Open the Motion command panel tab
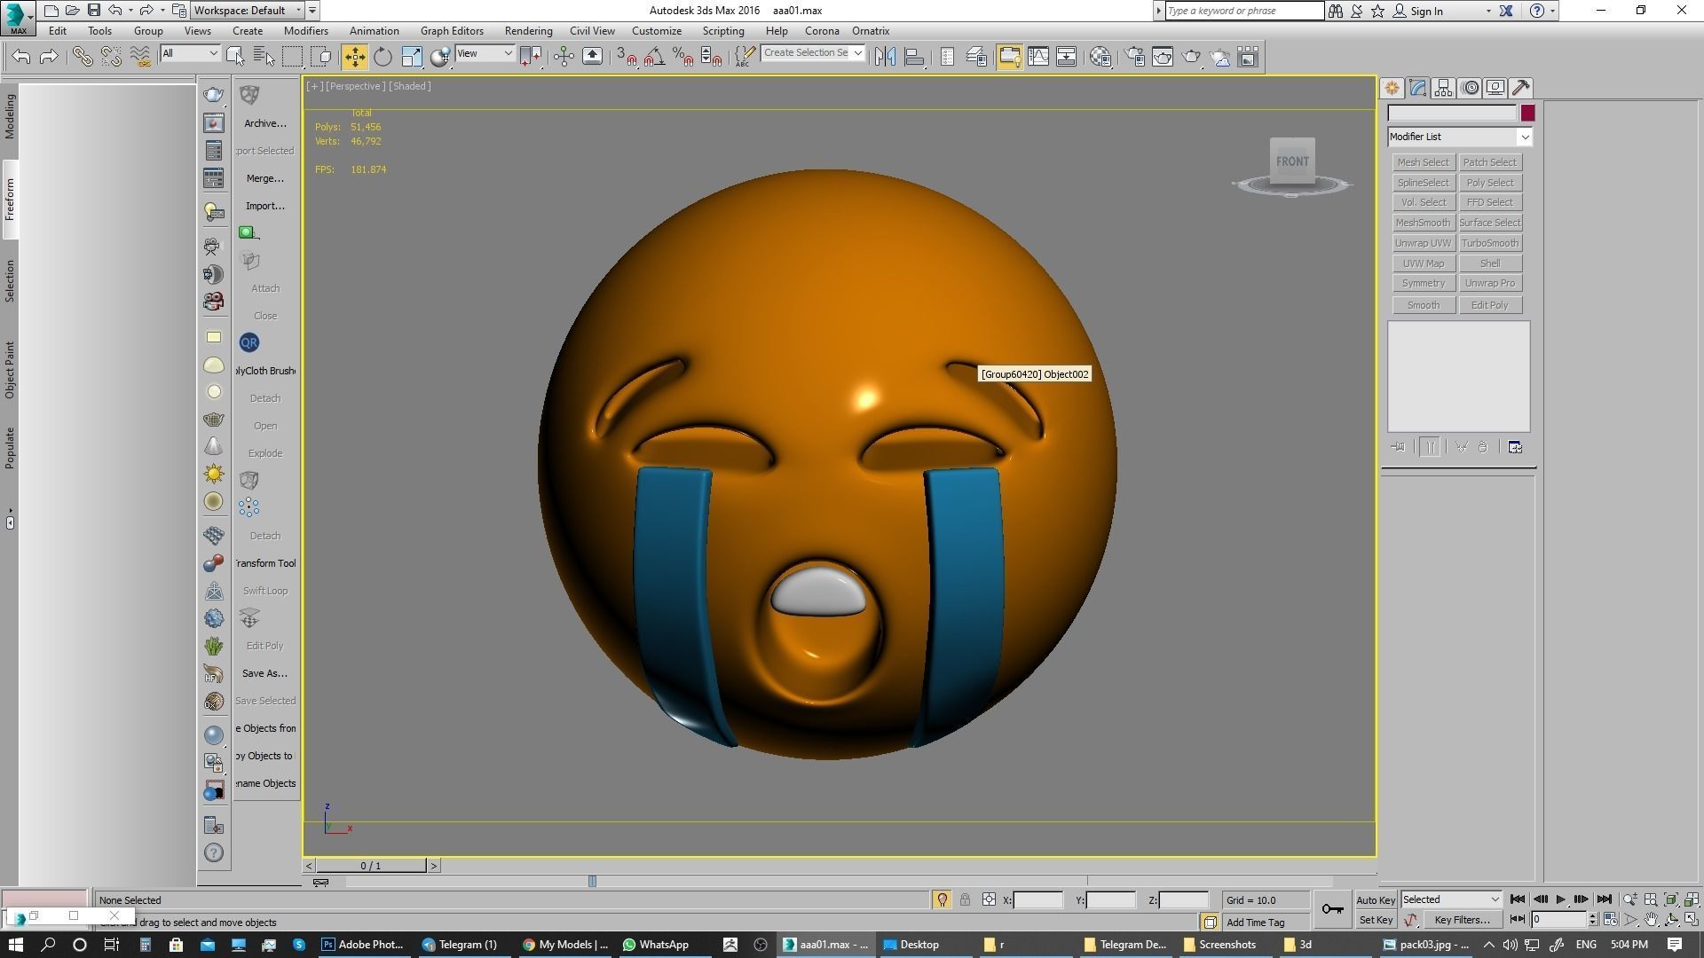1704x958 pixels. (x=1470, y=88)
